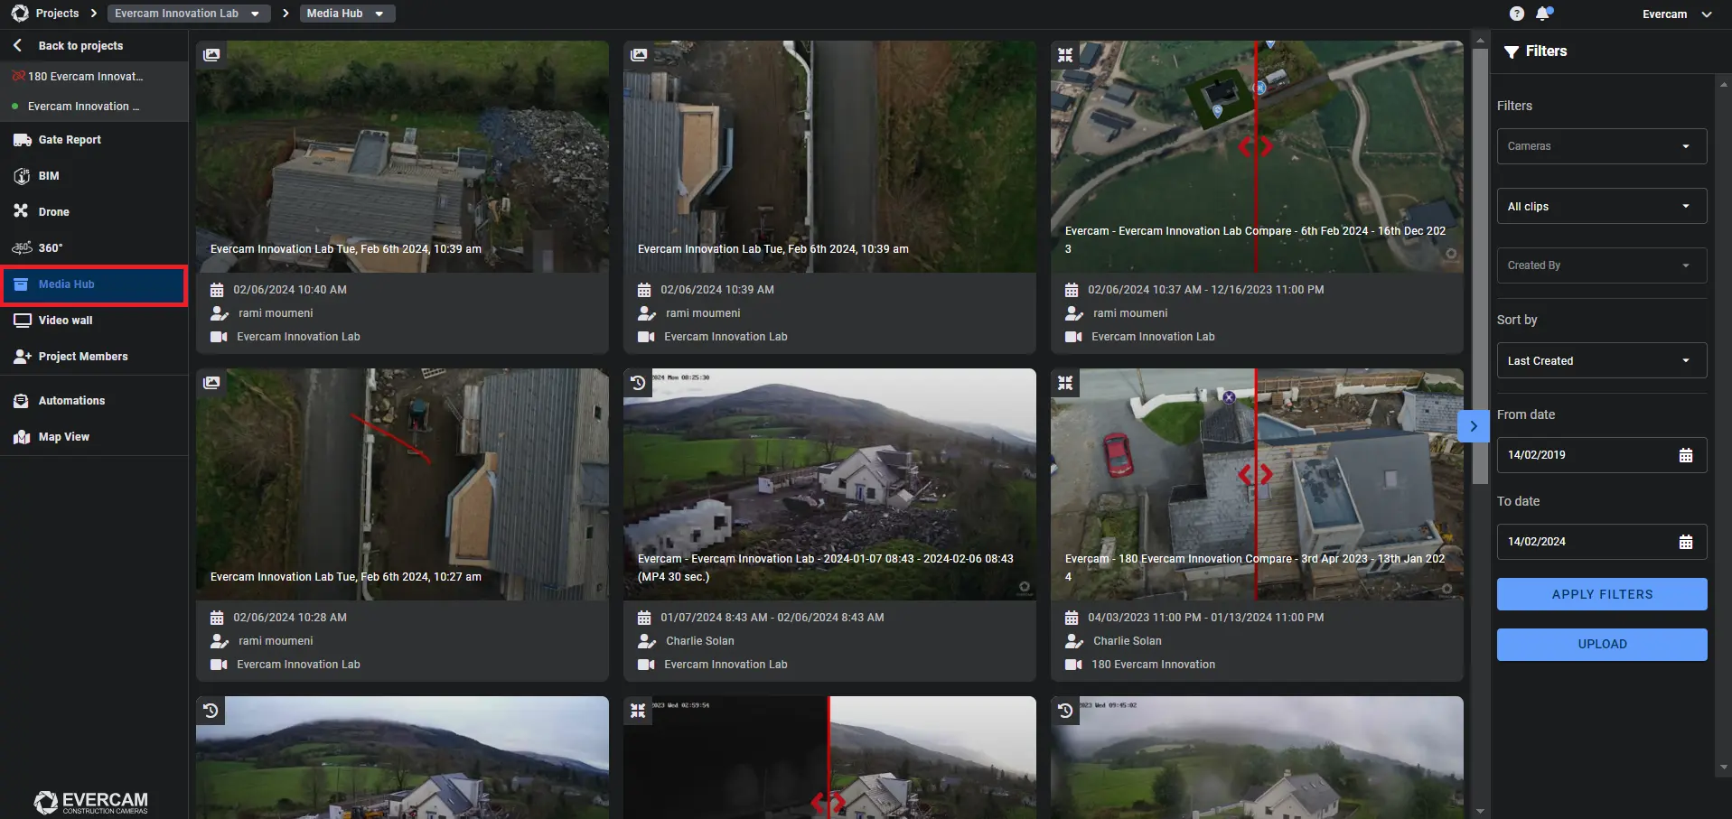The height and width of the screenshot is (819, 1732).
Task: Click compare icon on 180 Evercam Innovation Compare card
Action: tap(1065, 383)
